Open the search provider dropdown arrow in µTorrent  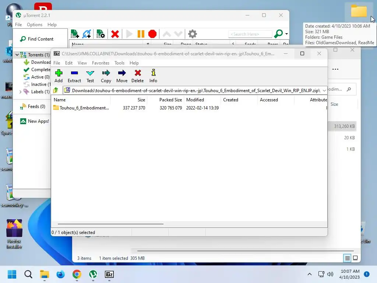click(x=286, y=34)
